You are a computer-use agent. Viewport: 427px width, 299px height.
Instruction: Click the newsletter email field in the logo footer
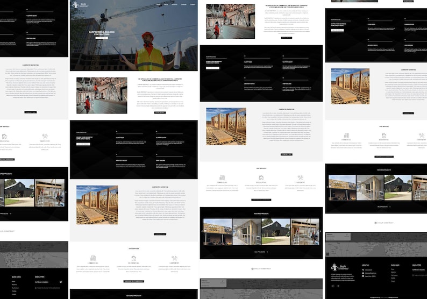click(419, 270)
